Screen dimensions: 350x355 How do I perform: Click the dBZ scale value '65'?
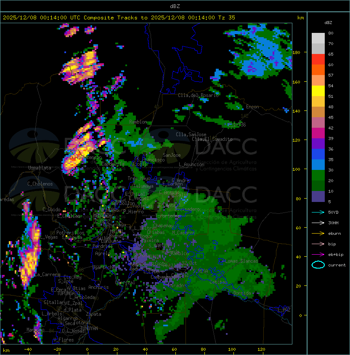tap(331, 54)
